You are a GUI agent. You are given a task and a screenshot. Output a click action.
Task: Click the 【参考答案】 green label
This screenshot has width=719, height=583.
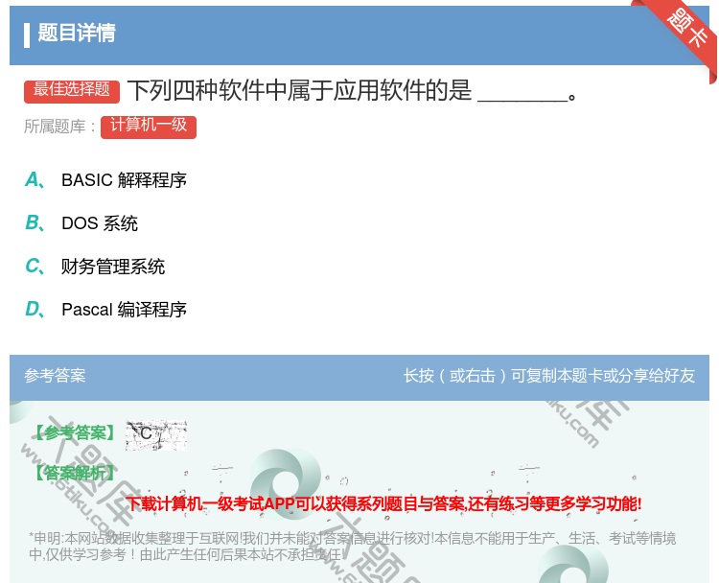pos(75,432)
